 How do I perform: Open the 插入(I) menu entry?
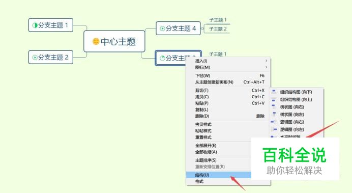coord(228,61)
